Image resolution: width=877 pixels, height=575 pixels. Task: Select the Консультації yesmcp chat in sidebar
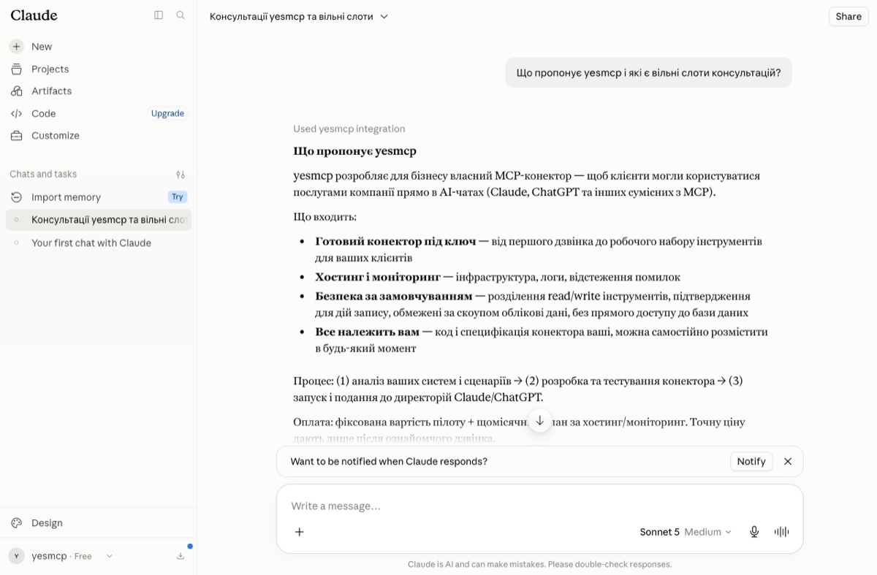[x=98, y=220]
